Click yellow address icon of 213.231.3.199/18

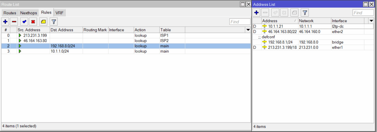coord(265,47)
